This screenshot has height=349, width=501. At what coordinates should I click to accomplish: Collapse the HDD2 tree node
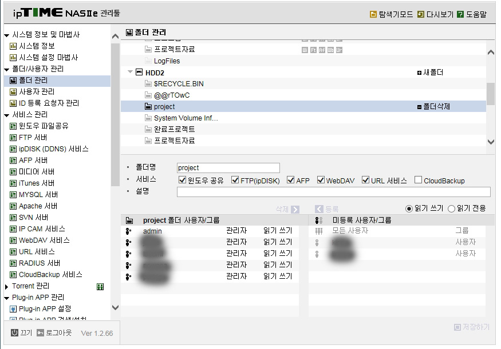pos(130,72)
